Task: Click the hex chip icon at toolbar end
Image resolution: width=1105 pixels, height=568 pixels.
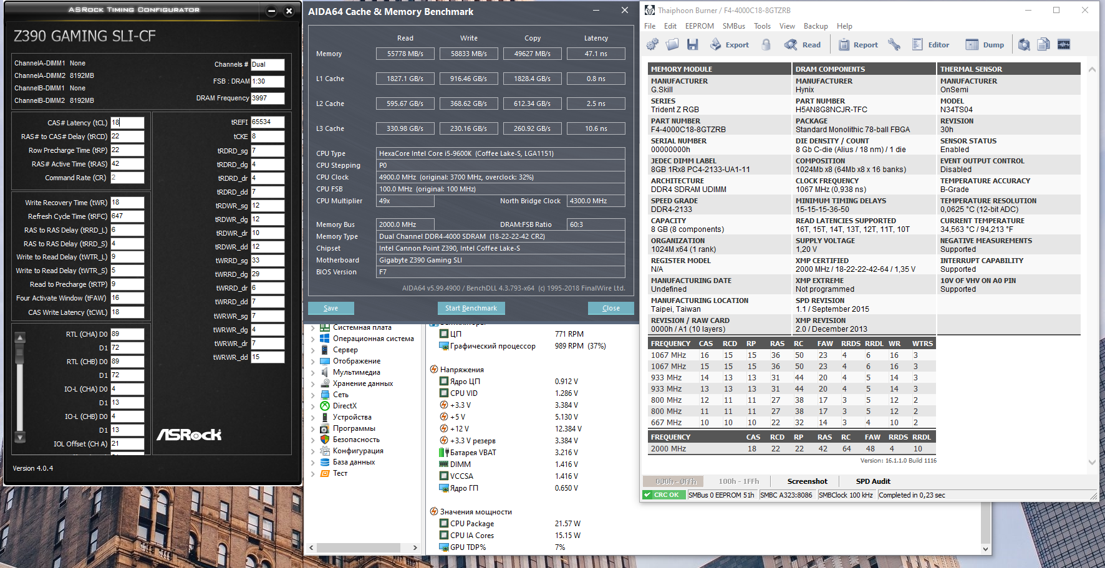Action: (x=1064, y=44)
